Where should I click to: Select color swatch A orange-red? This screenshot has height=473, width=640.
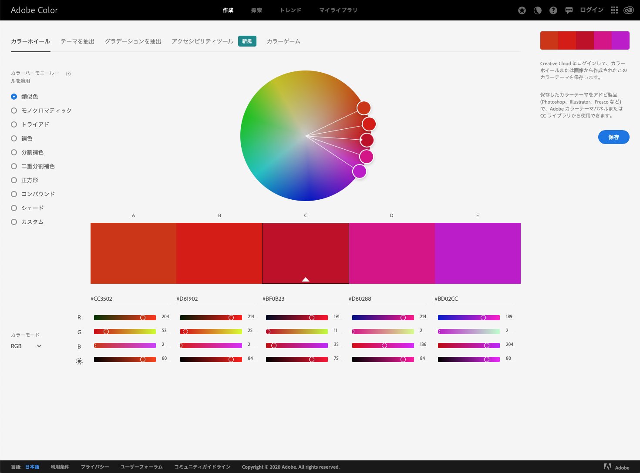133,253
